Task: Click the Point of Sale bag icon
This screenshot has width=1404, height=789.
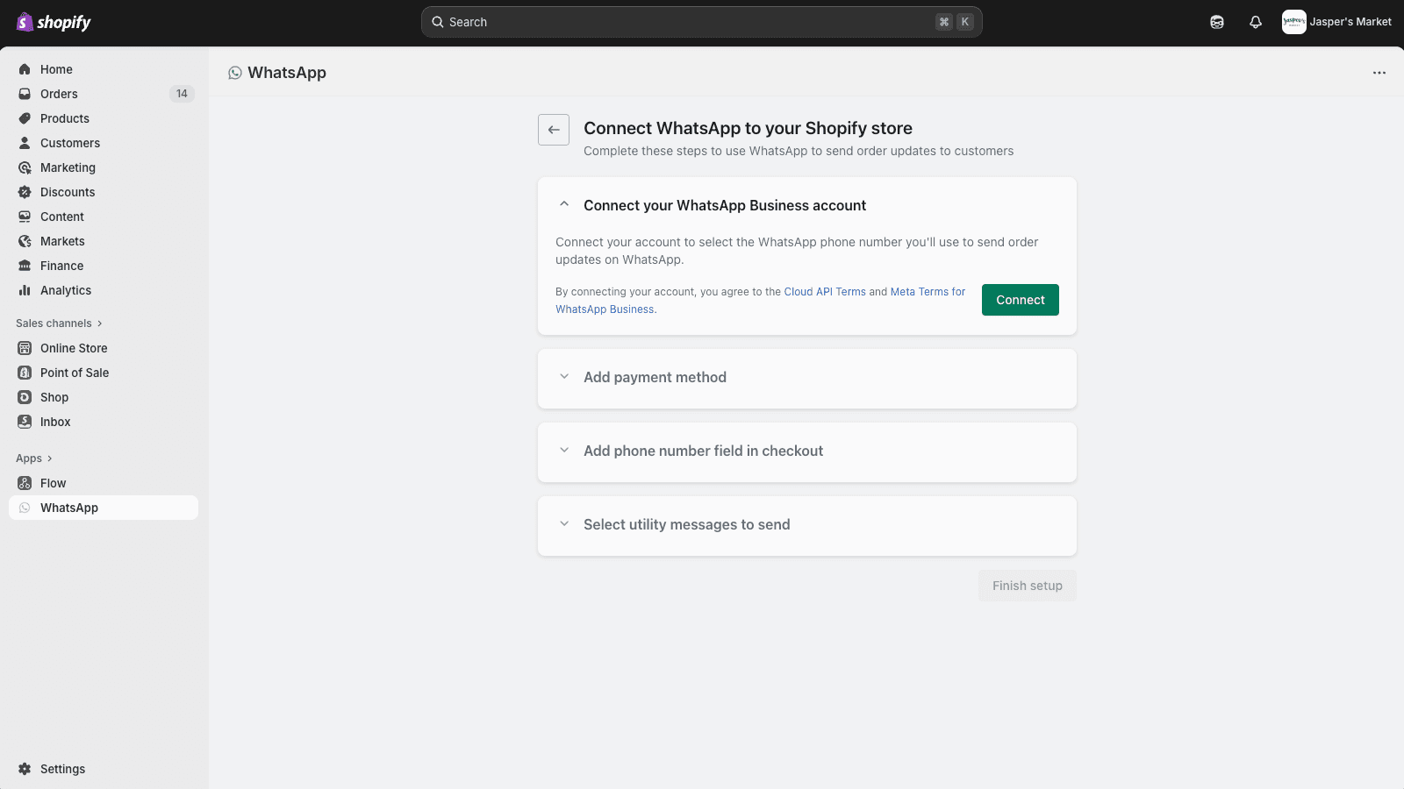Action: [25, 373]
